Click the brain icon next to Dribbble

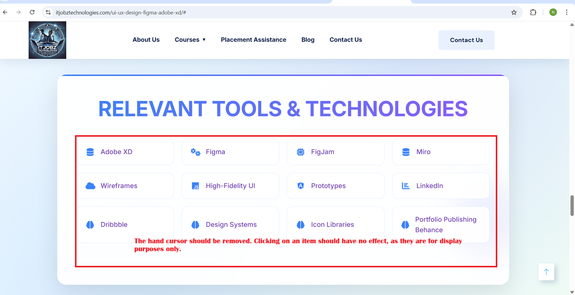(x=90, y=225)
